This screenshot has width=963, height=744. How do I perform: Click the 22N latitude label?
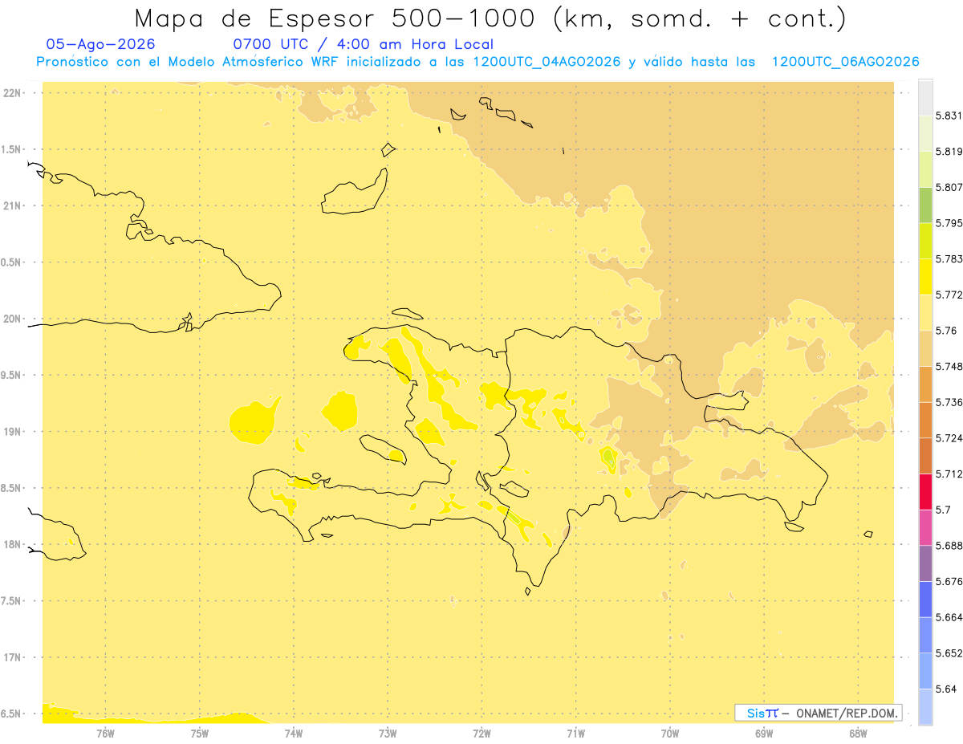tap(12, 93)
